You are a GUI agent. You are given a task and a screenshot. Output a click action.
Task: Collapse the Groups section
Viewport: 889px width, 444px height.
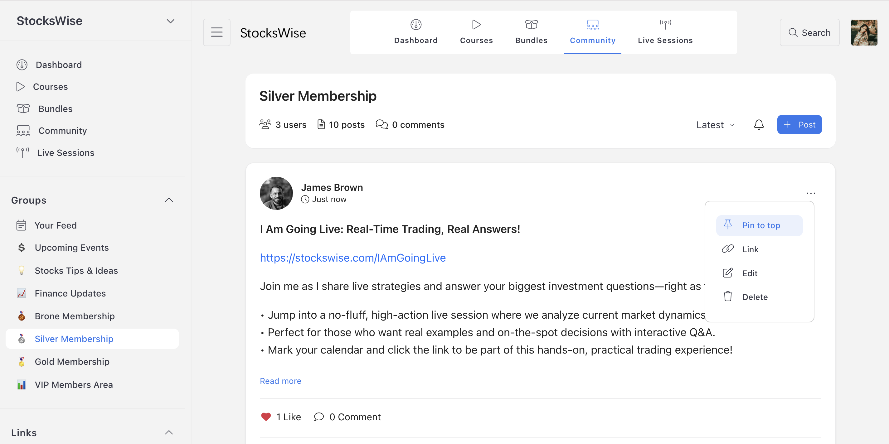(x=169, y=200)
